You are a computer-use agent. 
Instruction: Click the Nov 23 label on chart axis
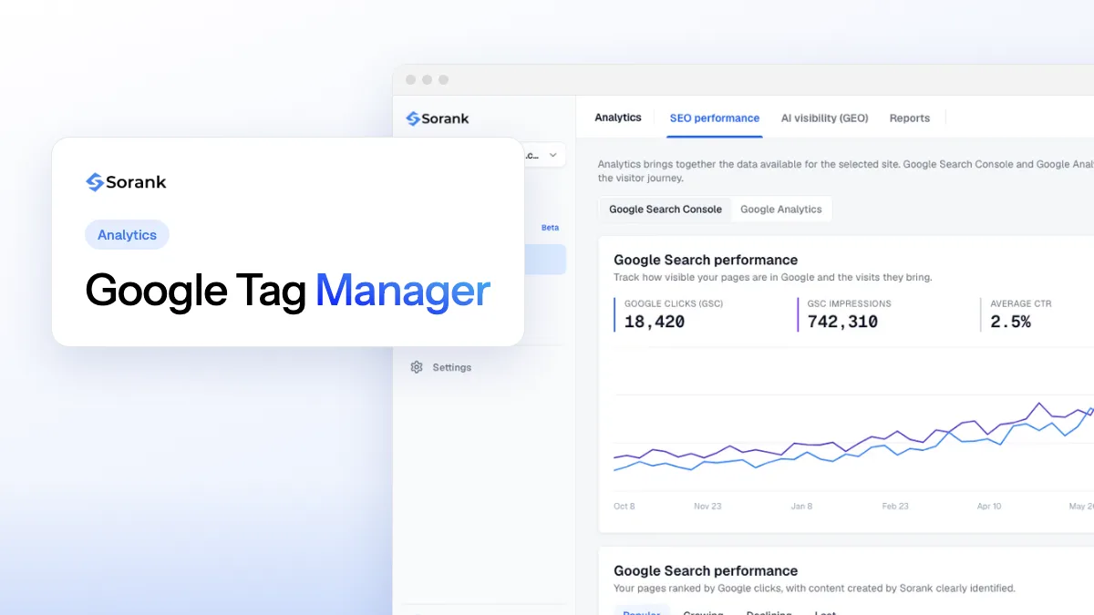[x=707, y=506]
